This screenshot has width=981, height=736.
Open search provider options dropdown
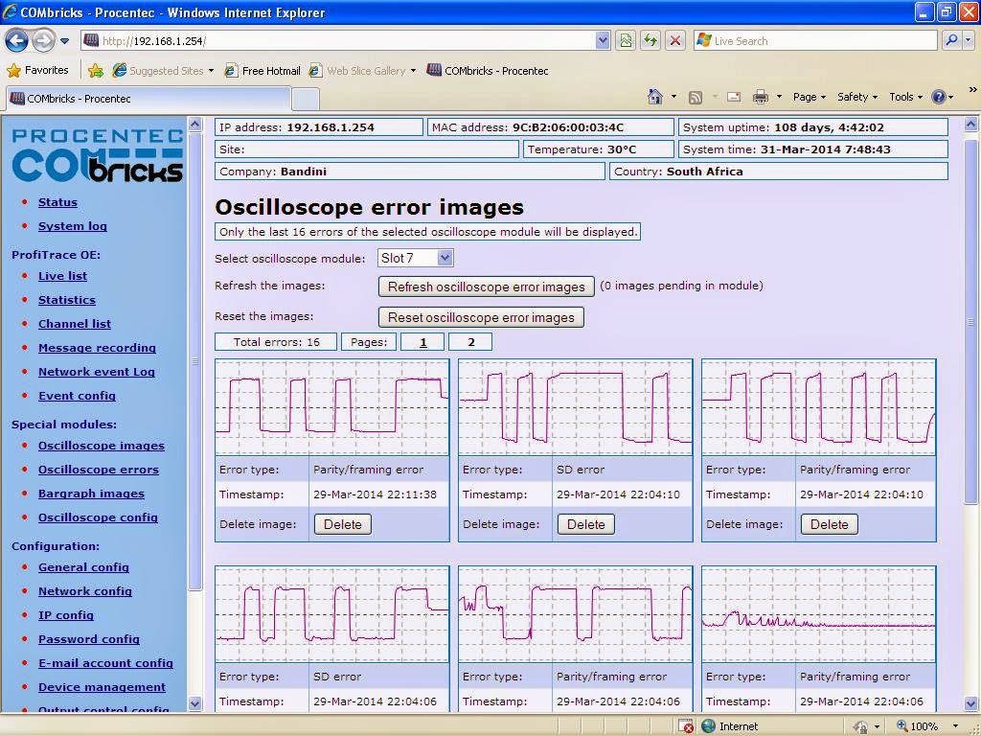(x=969, y=41)
